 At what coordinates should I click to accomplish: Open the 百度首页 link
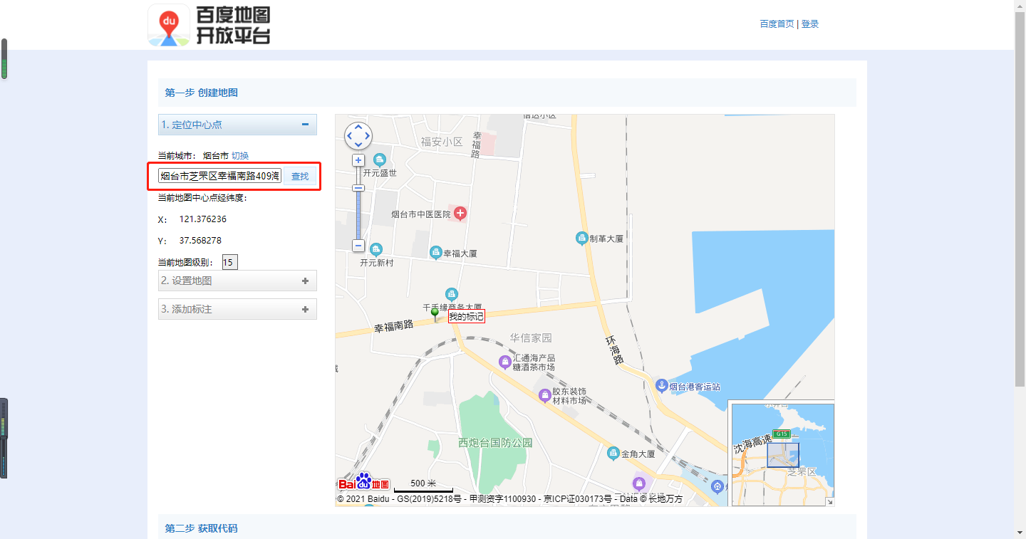(777, 23)
